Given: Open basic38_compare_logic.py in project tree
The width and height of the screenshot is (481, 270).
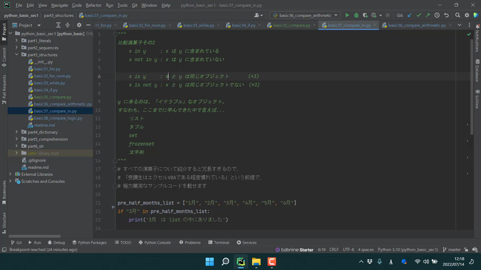Looking at the screenshot, I should 58,118.
